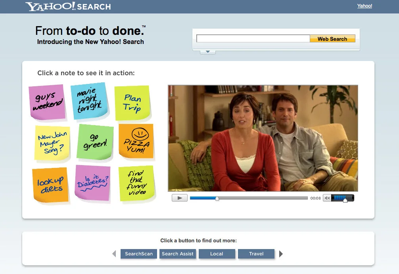Click the Yahoo! Search logo
Screen dimensions: 399x274
(x=68, y=6)
